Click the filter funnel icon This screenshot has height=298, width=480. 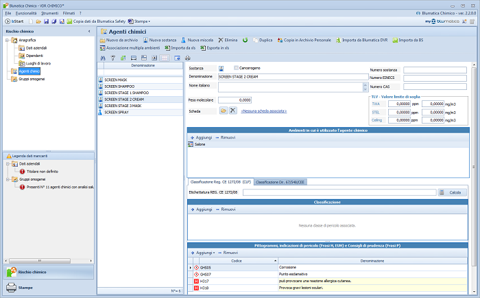(113, 58)
